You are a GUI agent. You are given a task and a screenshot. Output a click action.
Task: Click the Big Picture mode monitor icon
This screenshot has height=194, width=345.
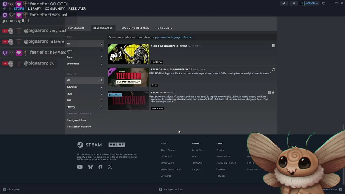point(323,3)
